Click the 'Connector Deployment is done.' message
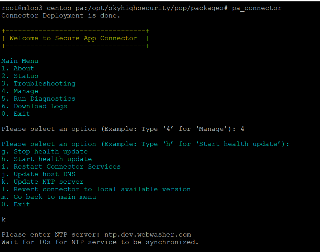The height and width of the screenshot is (252, 320). [x=61, y=15]
